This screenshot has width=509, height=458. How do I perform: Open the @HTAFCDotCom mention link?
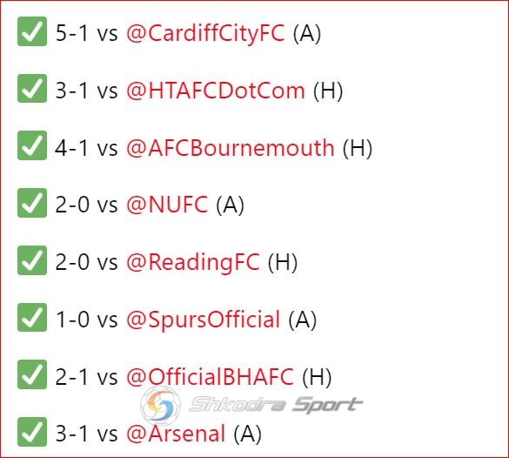(216, 91)
